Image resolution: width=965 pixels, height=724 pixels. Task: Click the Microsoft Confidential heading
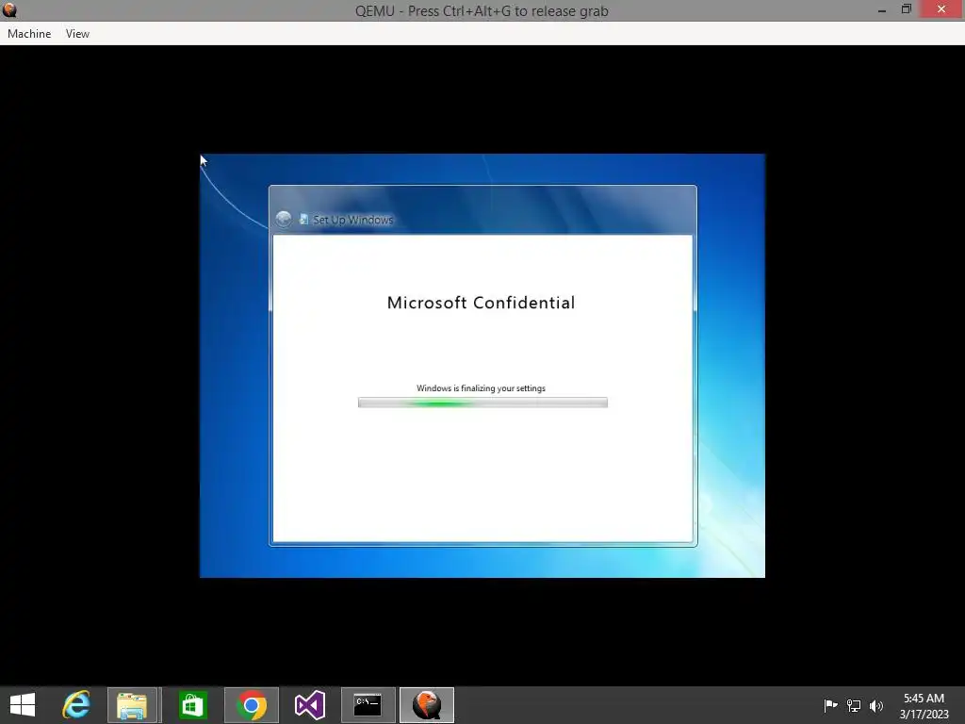click(482, 303)
